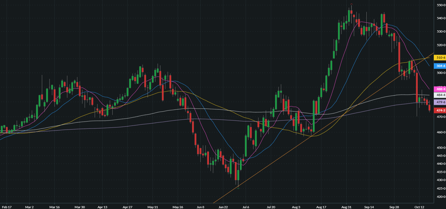Screen dimensions: 446x209
Task: Click the May 26 date label
Action: pyautogui.click(x=178, y=207)
